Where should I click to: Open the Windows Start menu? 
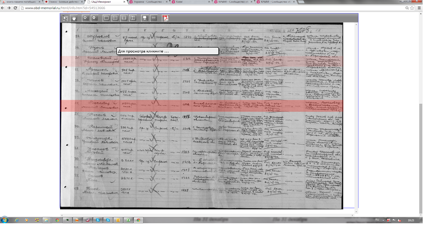point(5,220)
